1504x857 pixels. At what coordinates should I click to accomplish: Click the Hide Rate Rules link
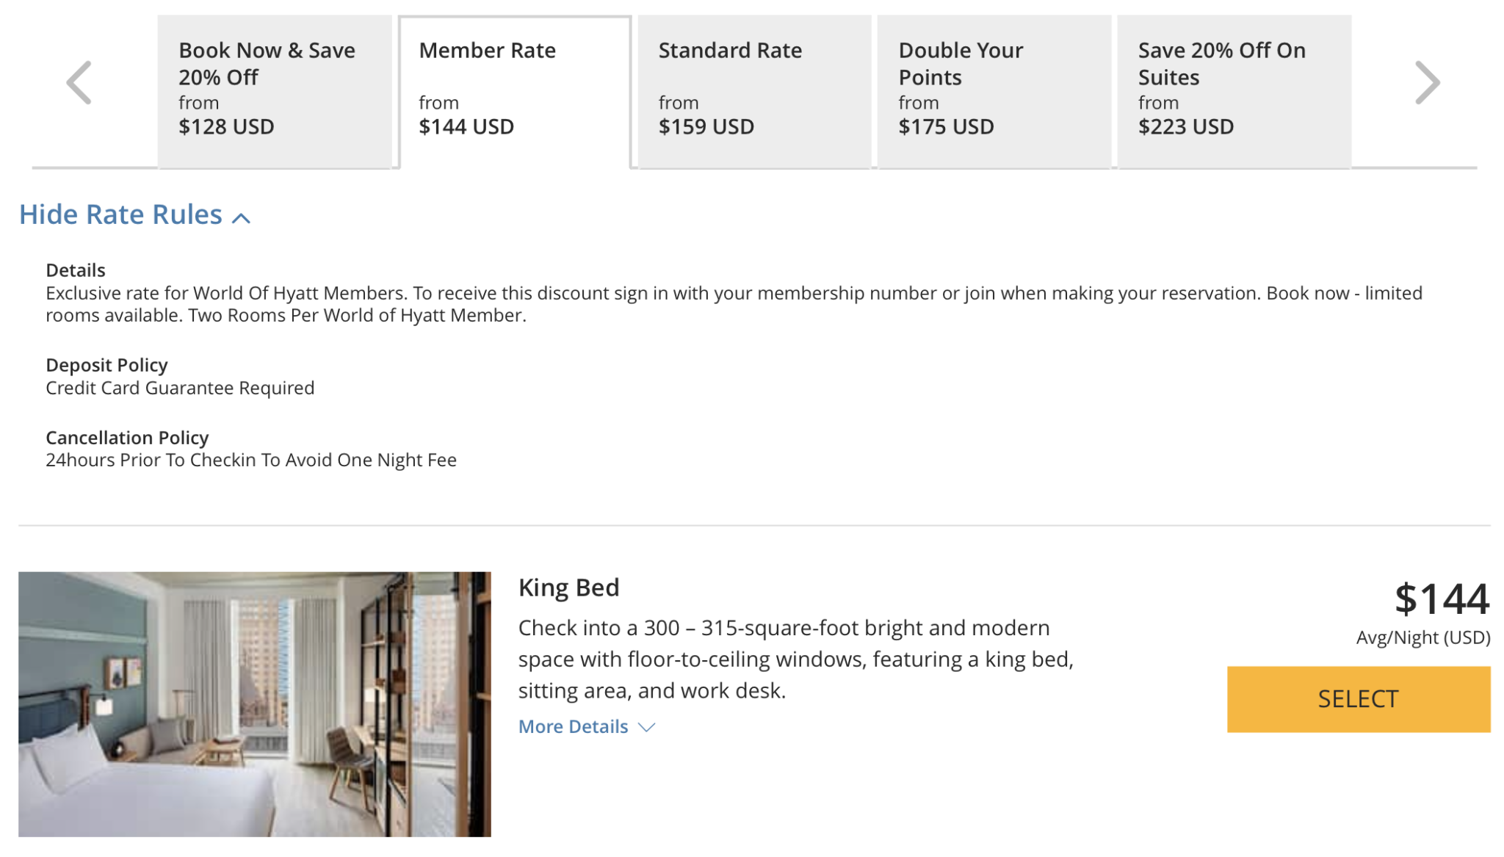click(121, 214)
